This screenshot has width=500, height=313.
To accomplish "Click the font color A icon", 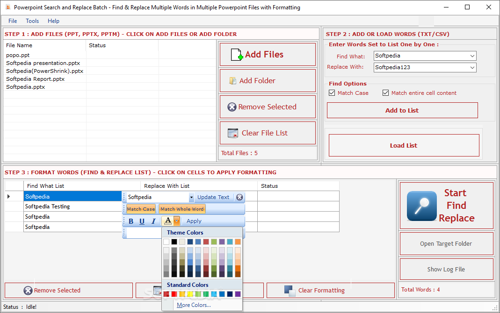I will pos(168,221).
